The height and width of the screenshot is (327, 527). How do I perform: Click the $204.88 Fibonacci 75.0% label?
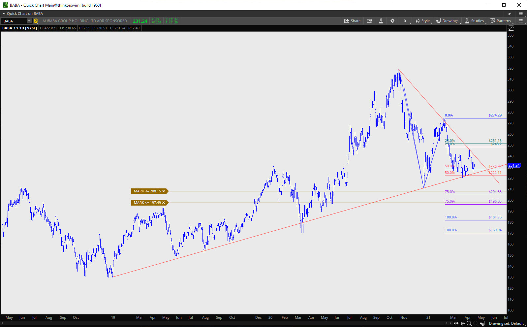(x=495, y=192)
